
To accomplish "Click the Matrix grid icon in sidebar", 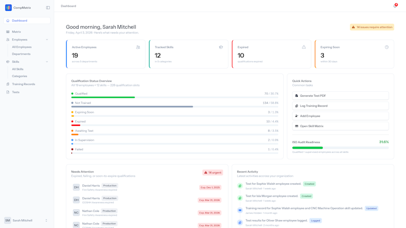I will tap(8, 32).
